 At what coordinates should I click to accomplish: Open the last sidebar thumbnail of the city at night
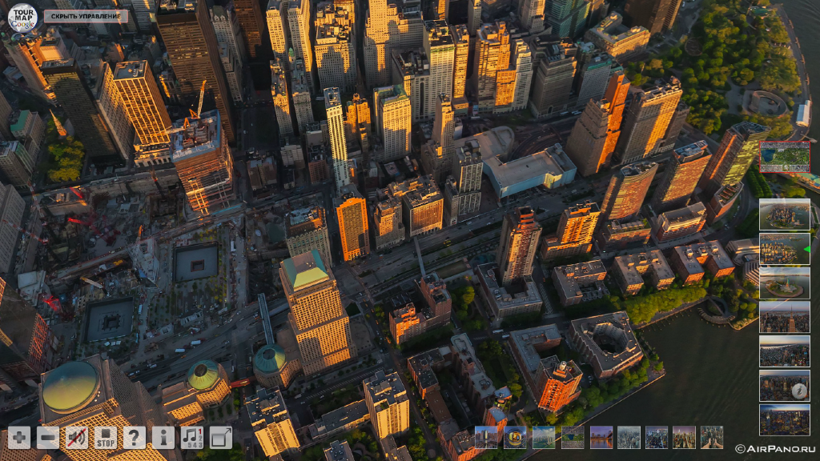click(x=785, y=419)
